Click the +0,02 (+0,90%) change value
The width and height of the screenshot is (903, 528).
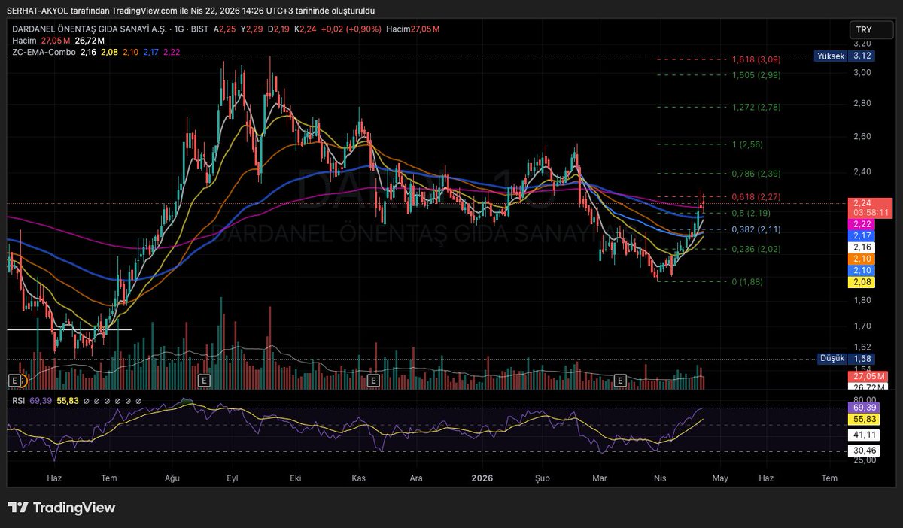(350, 29)
